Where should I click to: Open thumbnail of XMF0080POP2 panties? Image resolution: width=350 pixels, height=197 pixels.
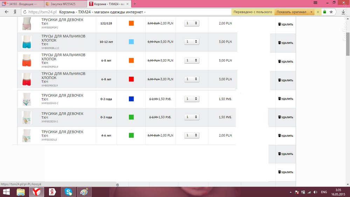pos(27,23)
